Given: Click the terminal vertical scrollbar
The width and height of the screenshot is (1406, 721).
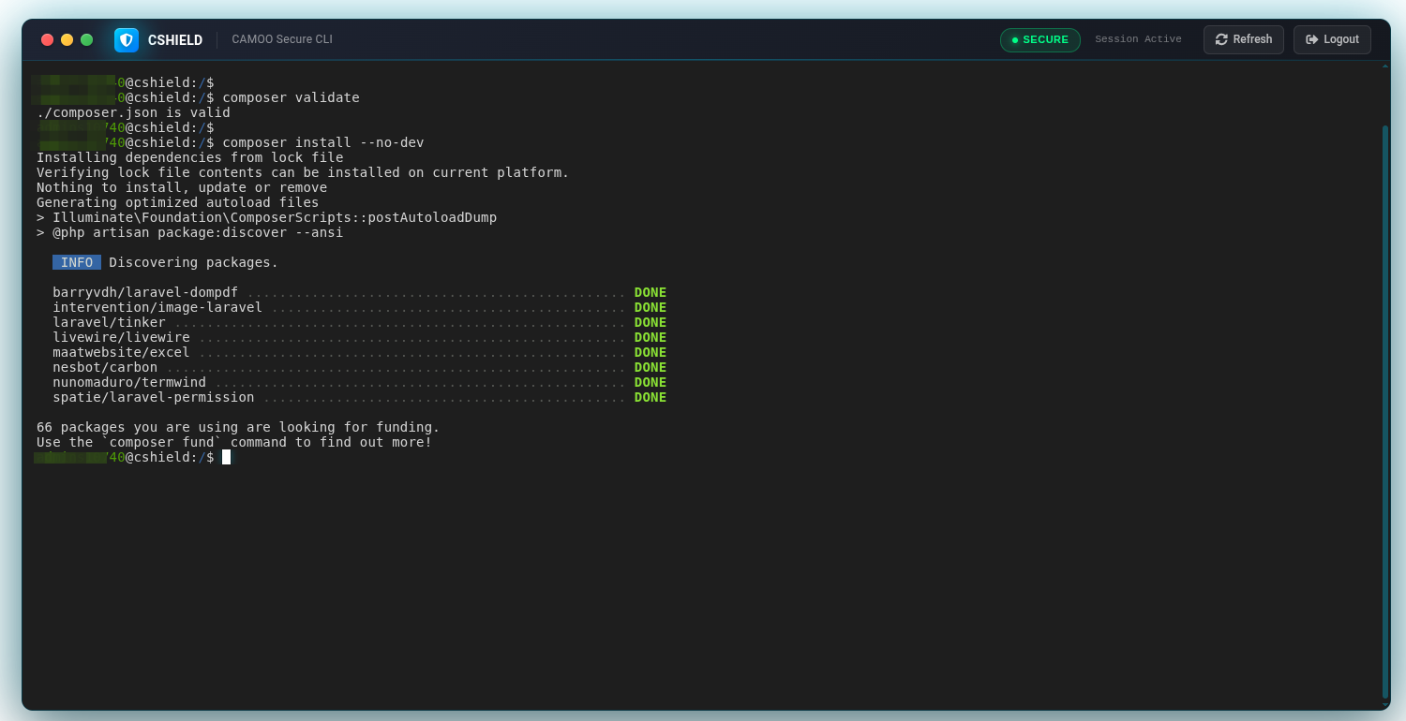Looking at the screenshot, I should click(1385, 412).
